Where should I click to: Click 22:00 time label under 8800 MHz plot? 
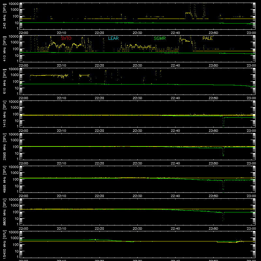(x=23, y=229)
